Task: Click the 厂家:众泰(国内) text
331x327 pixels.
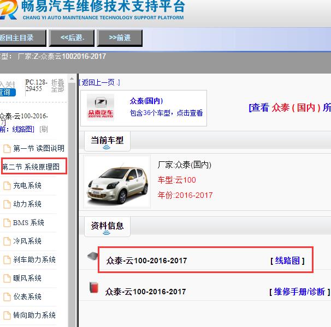Action: pos(184,165)
